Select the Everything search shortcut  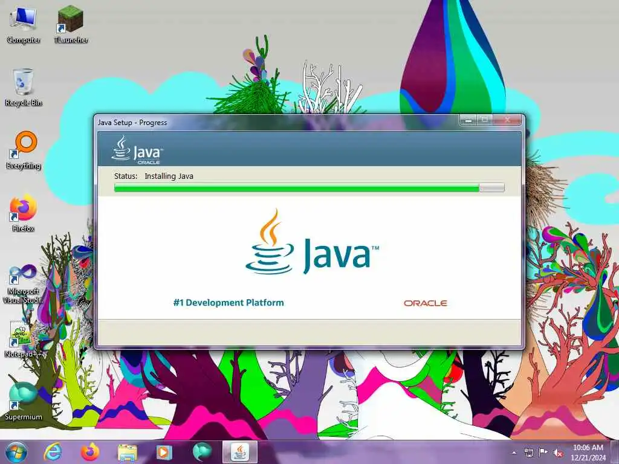[24, 150]
